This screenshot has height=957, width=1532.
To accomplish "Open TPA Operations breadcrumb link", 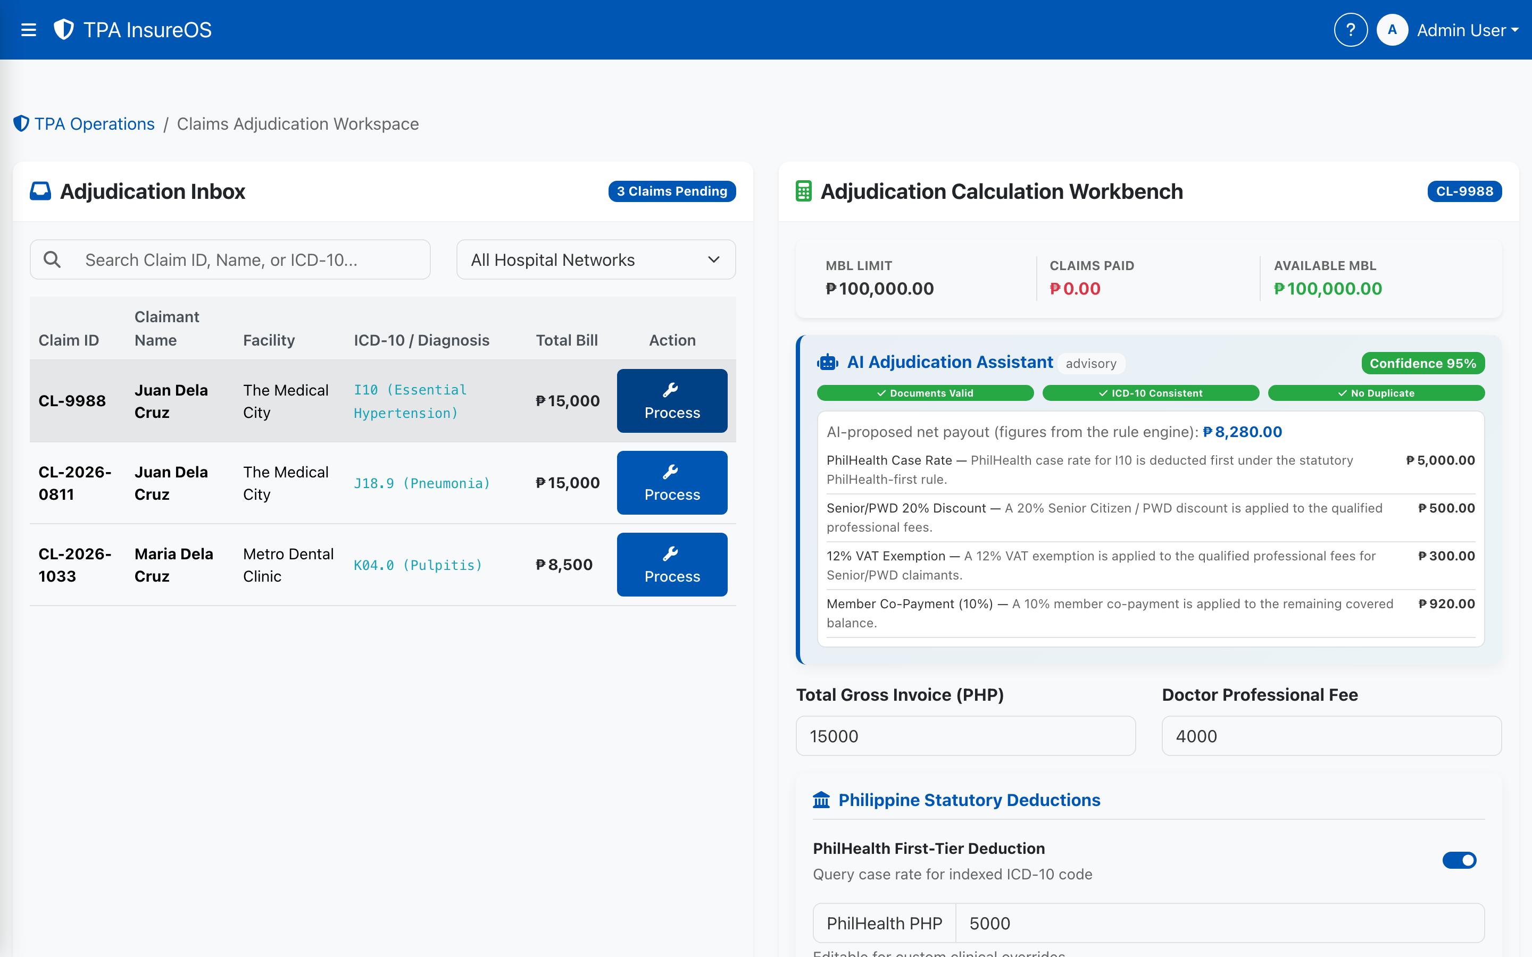I will click(x=94, y=123).
